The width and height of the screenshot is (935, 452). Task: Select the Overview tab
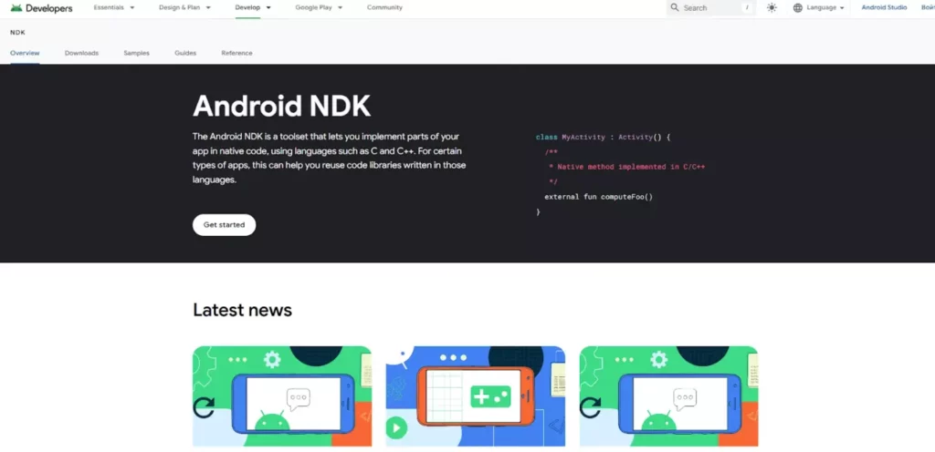click(25, 53)
